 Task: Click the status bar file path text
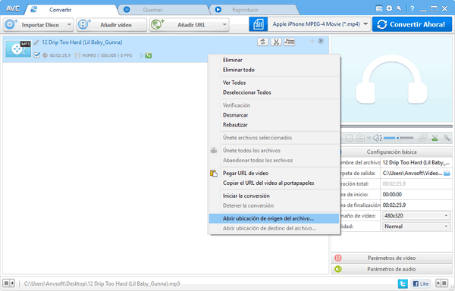[x=102, y=283]
